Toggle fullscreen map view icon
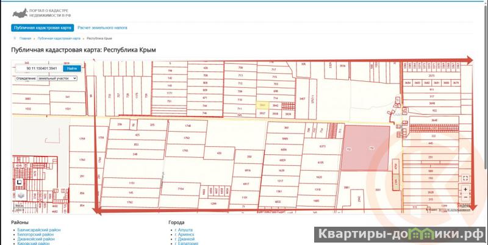Viewport: 488px width, 245px height. pos(465,178)
